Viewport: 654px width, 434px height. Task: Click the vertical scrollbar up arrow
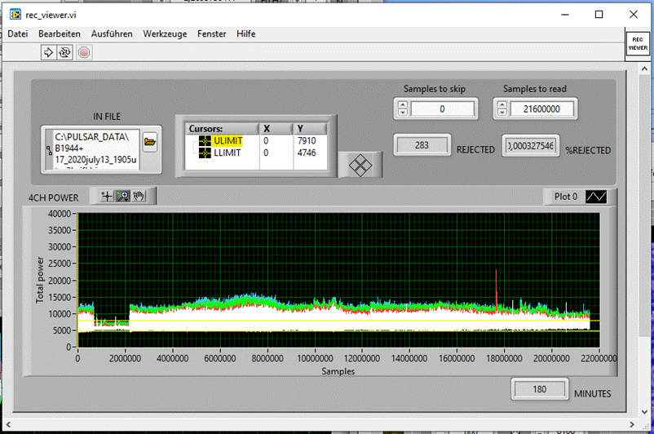coord(644,69)
